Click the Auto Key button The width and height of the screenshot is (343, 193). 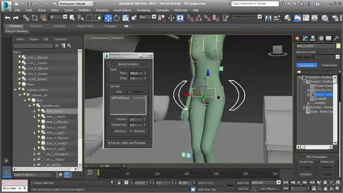(243, 183)
